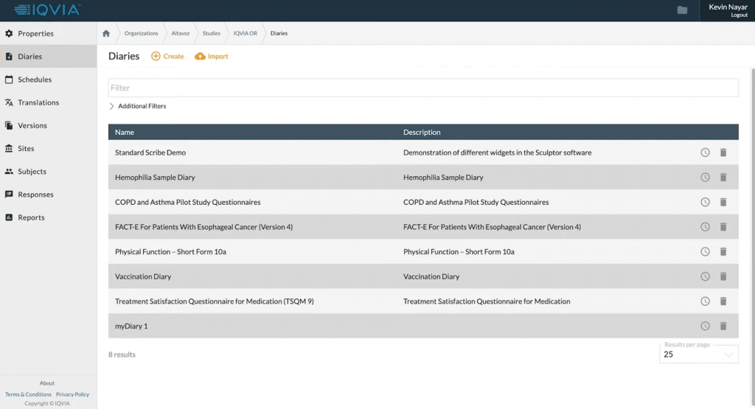755x409 pixels.
Task: Show history clock for Vaccination Diary
Action: coord(705,276)
